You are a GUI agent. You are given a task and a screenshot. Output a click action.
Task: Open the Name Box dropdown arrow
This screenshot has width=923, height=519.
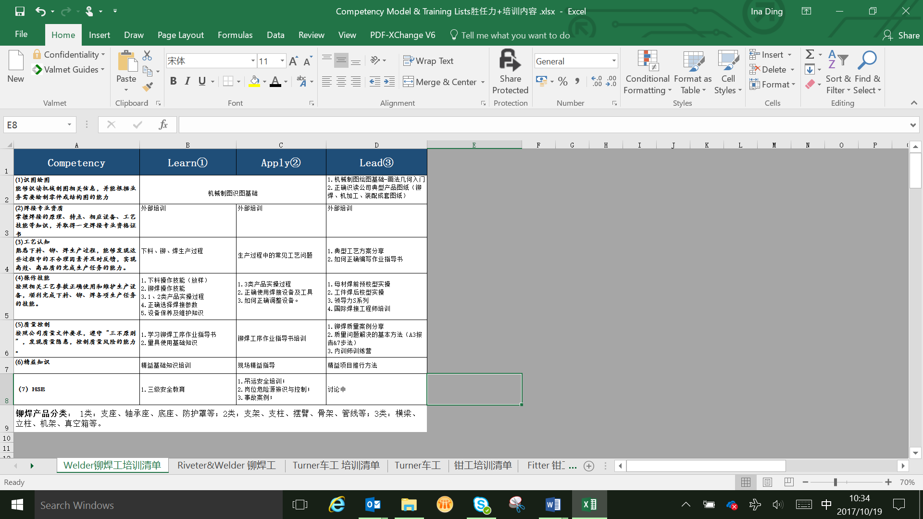(x=69, y=125)
